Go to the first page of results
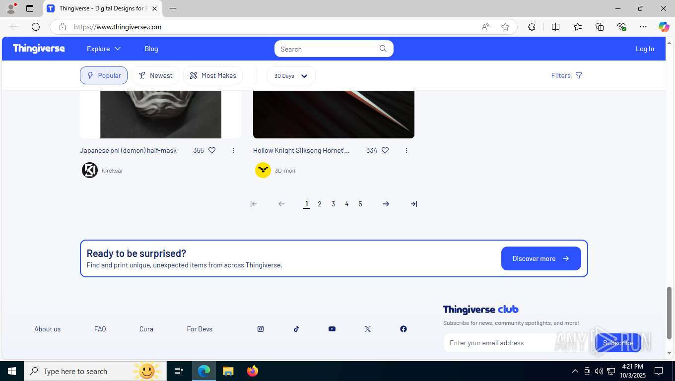The width and height of the screenshot is (675, 381). click(x=254, y=204)
